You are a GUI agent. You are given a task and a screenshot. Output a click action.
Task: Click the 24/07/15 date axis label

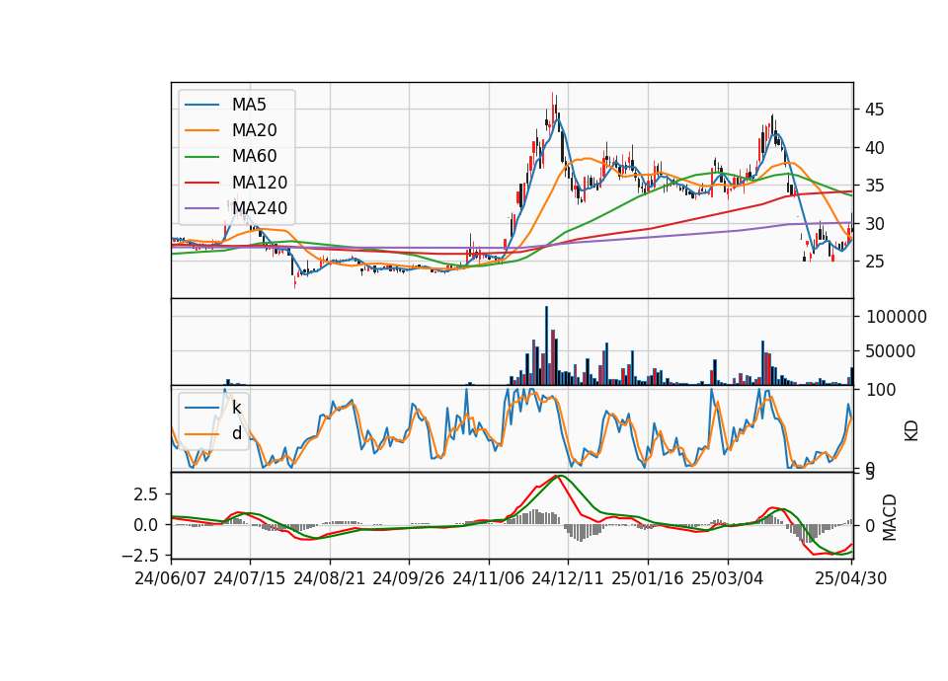(249, 578)
